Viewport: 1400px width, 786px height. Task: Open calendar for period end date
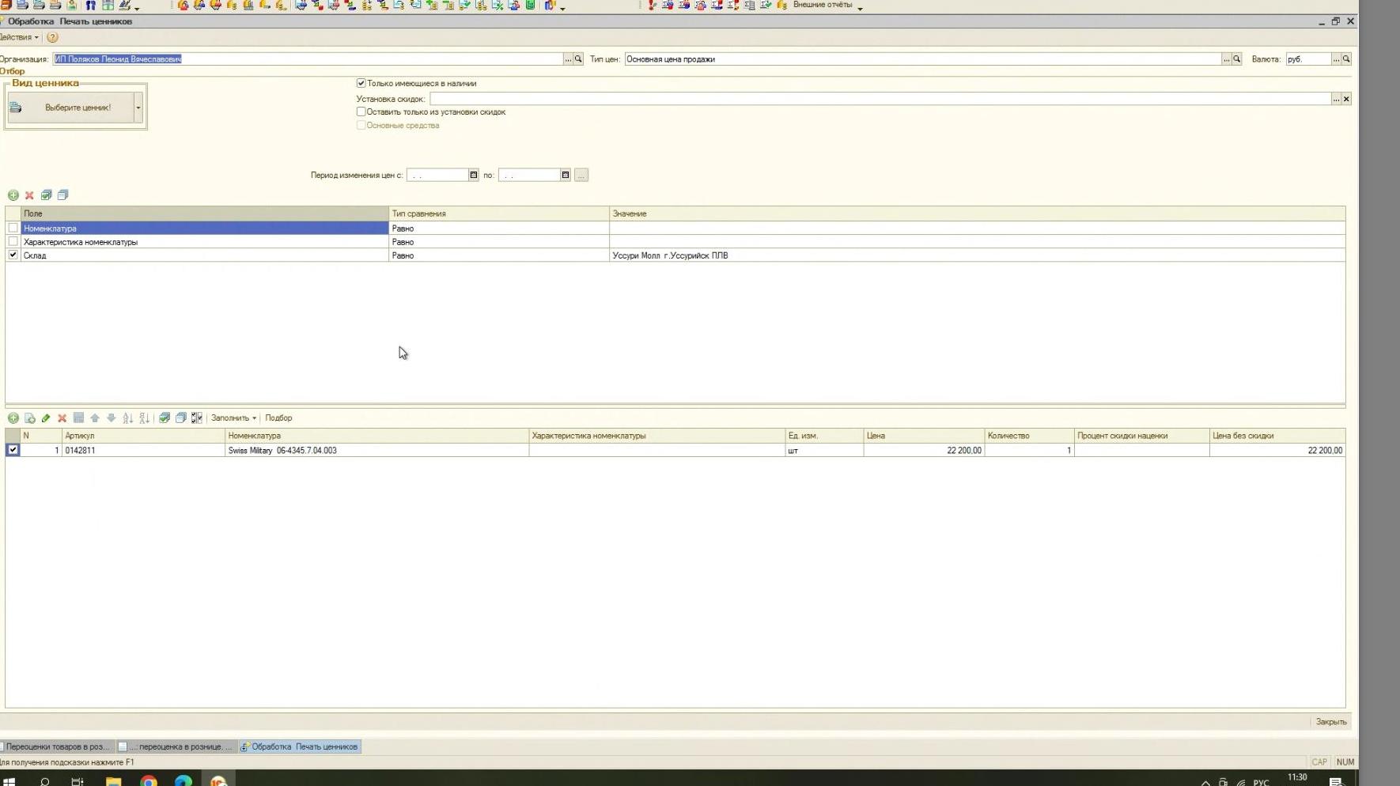tap(566, 176)
